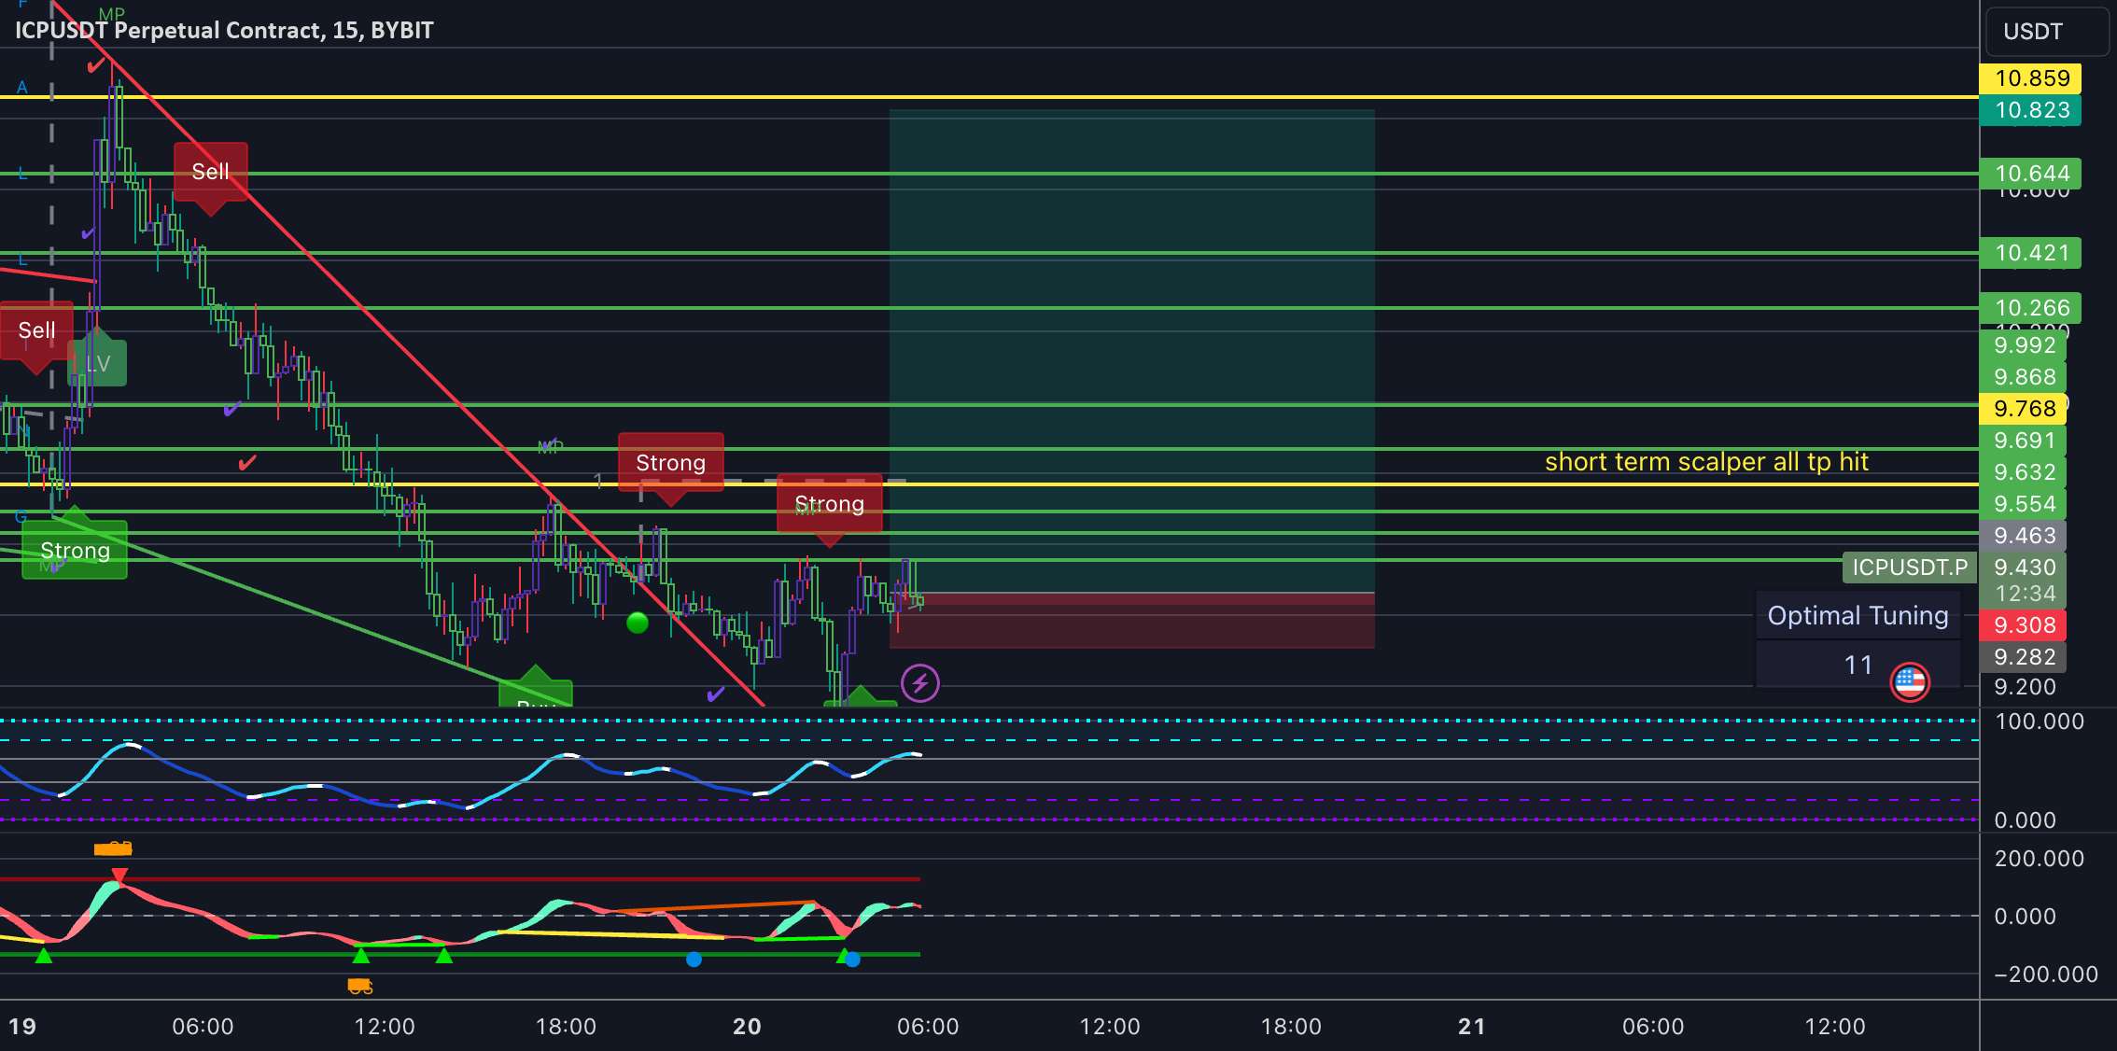Click the purple lightning bolt event icon
Viewport: 2117px width, 1051px height.
(919, 683)
